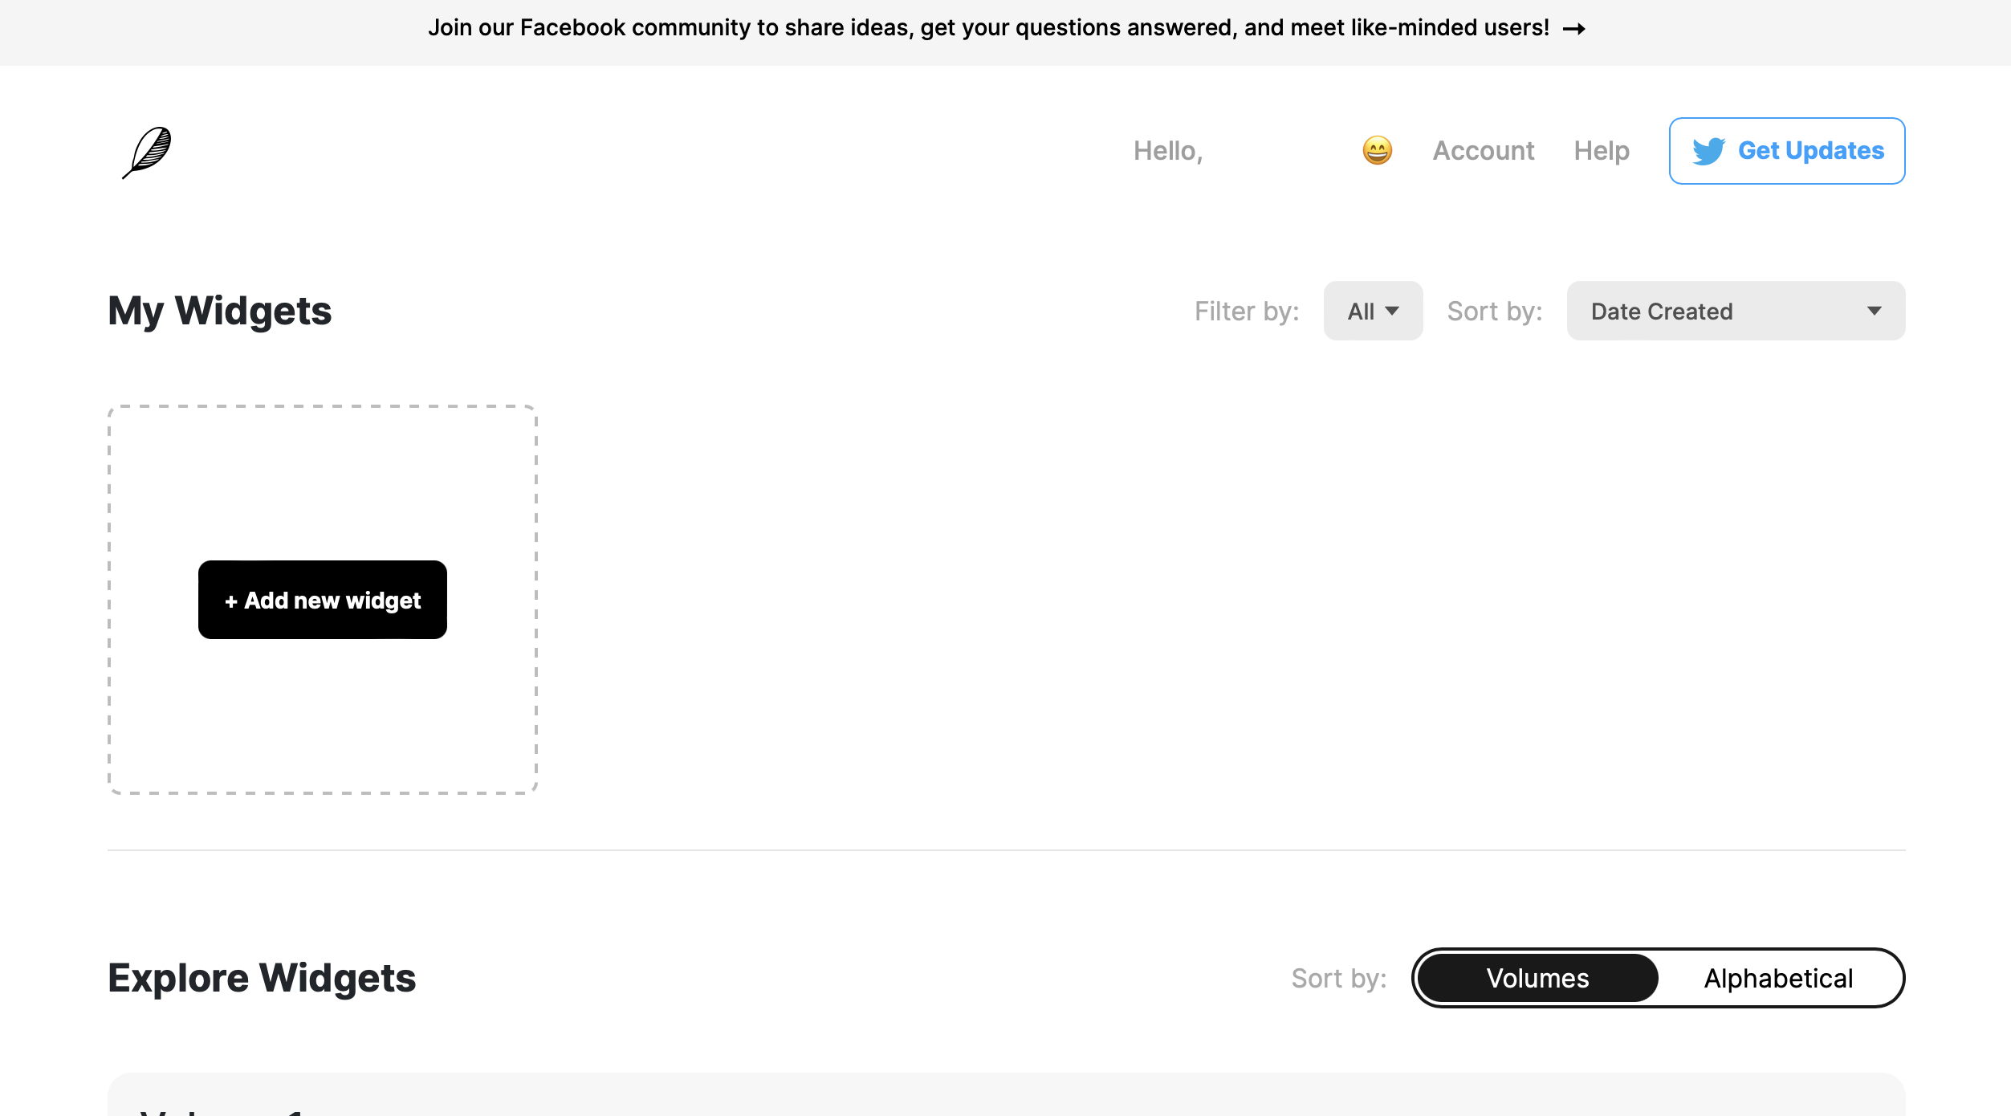Open the Help menu item
Viewport: 2011px width, 1116px height.
(1601, 151)
